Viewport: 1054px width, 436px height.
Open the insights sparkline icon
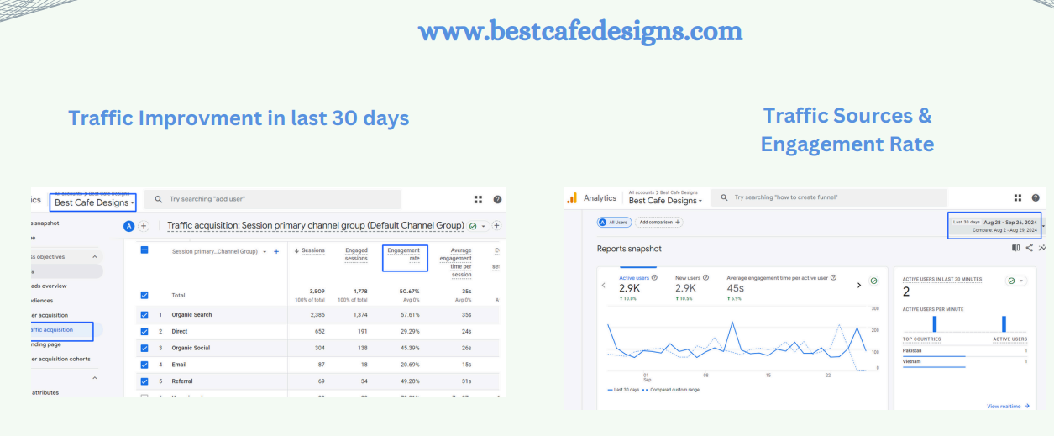pos(1041,248)
